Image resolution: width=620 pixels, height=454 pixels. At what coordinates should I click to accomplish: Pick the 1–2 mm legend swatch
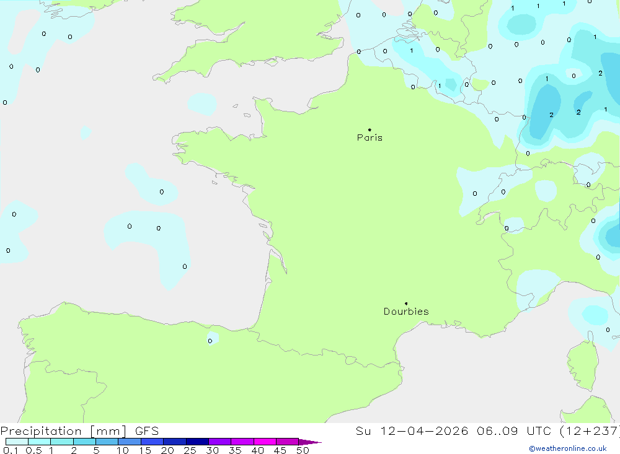coord(61,442)
